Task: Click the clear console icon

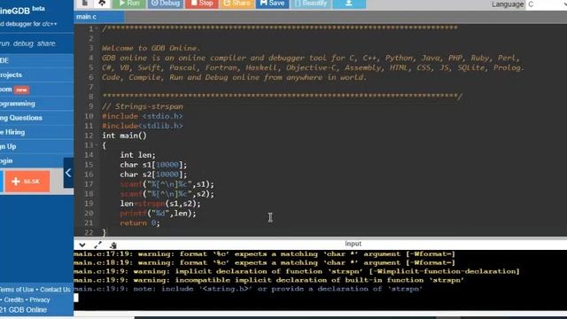Action: click(113, 245)
